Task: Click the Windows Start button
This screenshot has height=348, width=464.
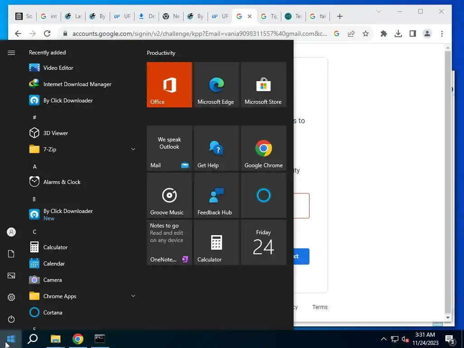Action: coord(11,339)
